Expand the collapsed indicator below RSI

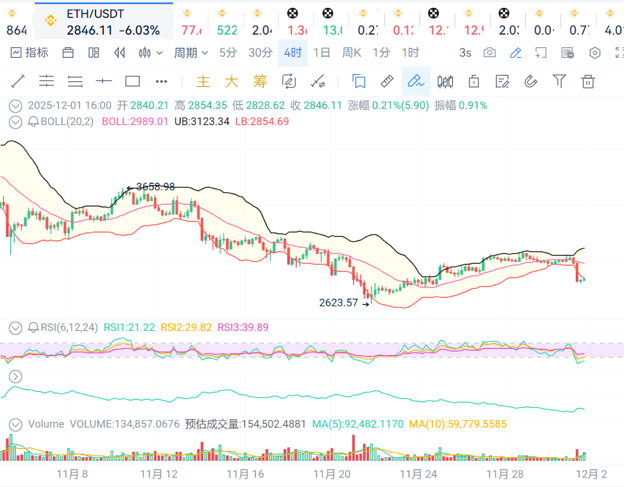pos(16,377)
